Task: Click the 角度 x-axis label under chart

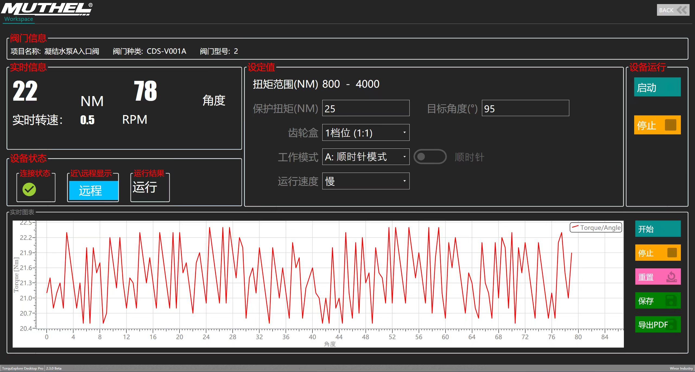Action: (330, 344)
